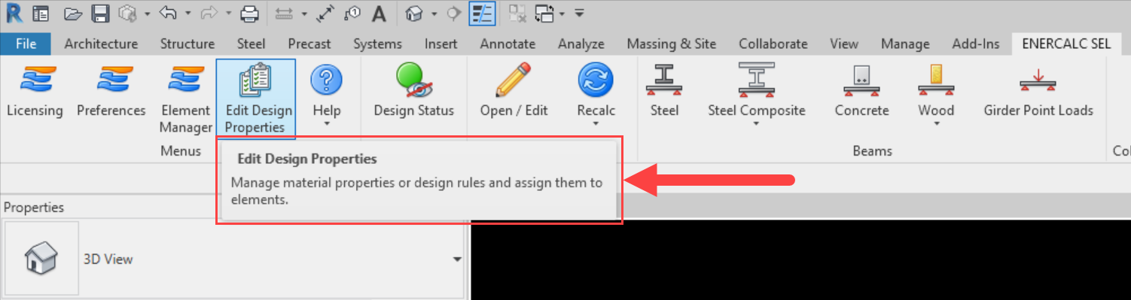Switch to the Systems ribbon tab
Image resolution: width=1131 pixels, height=300 pixels.
[377, 44]
